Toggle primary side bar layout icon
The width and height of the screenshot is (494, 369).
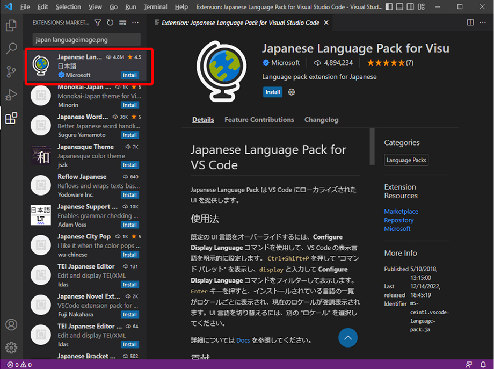[389, 6]
